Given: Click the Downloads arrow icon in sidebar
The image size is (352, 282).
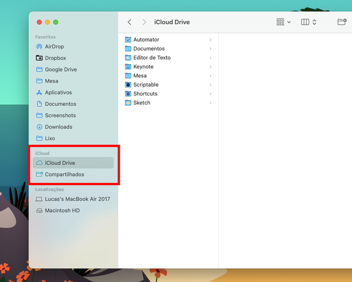Looking at the screenshot, I should [39, 127].
